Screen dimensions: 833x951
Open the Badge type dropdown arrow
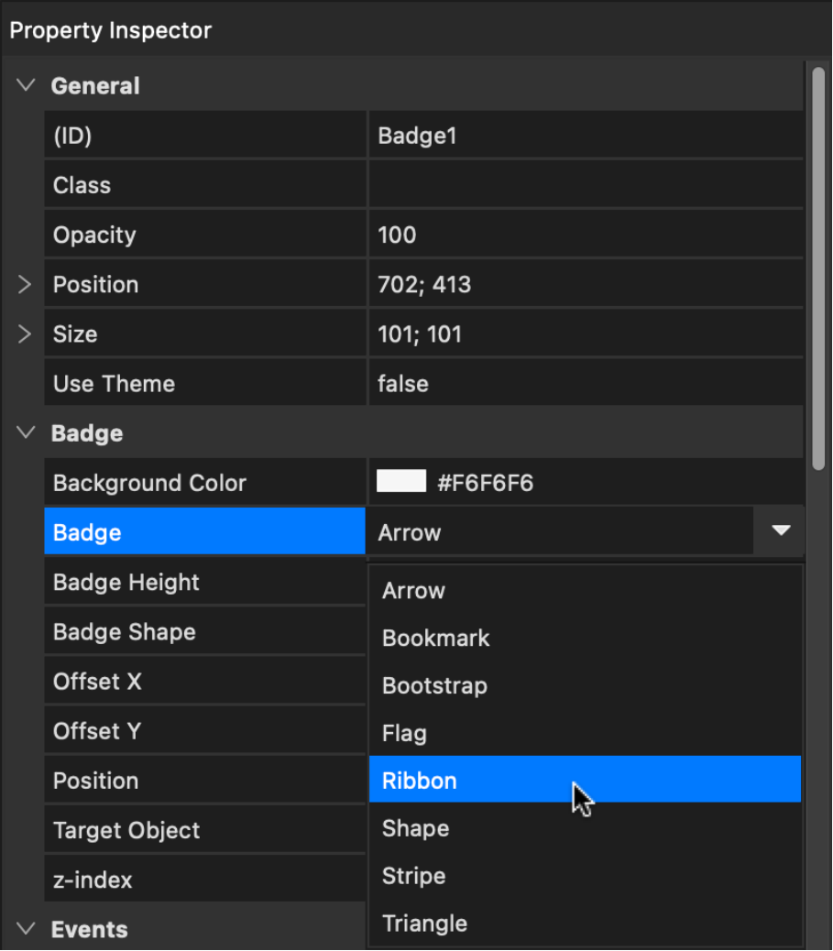(x=780, y=531)
